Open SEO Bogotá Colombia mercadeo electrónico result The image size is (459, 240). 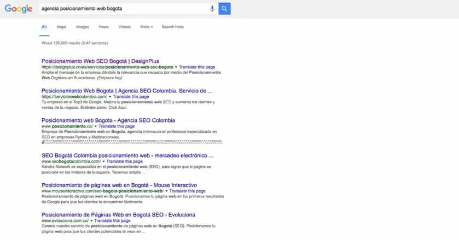click(127, 155)
